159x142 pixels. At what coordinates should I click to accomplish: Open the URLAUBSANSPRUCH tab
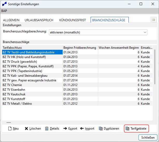click(x=39, y=20)
